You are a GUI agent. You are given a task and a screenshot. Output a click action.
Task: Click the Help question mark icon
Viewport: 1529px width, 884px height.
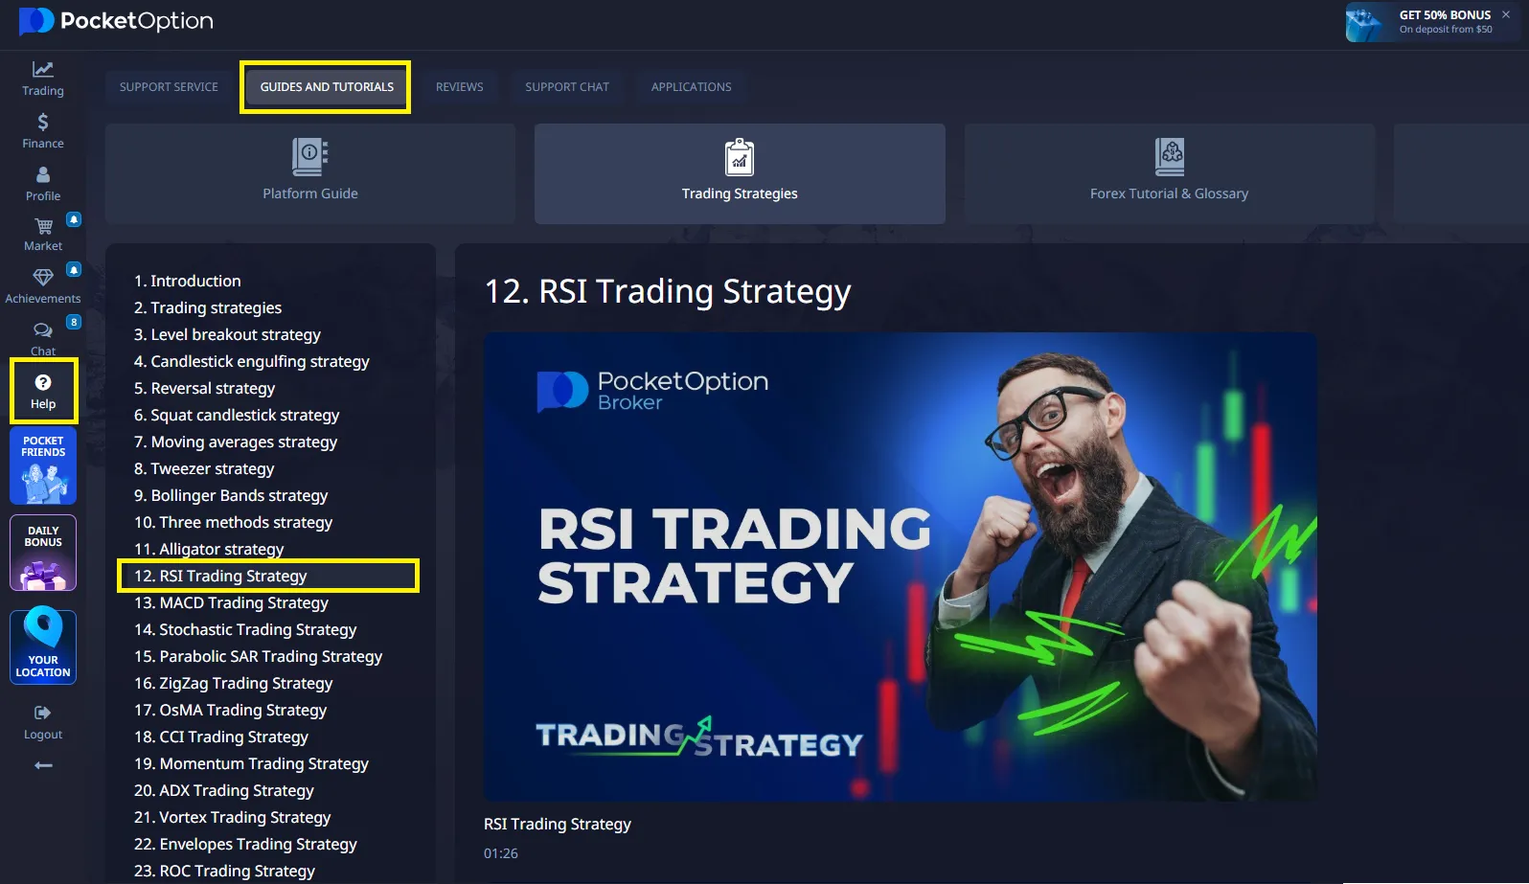pyautogui.click(x=43, y=382)
